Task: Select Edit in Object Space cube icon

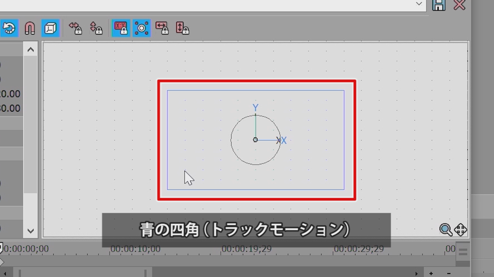Action: coord(51,28)
